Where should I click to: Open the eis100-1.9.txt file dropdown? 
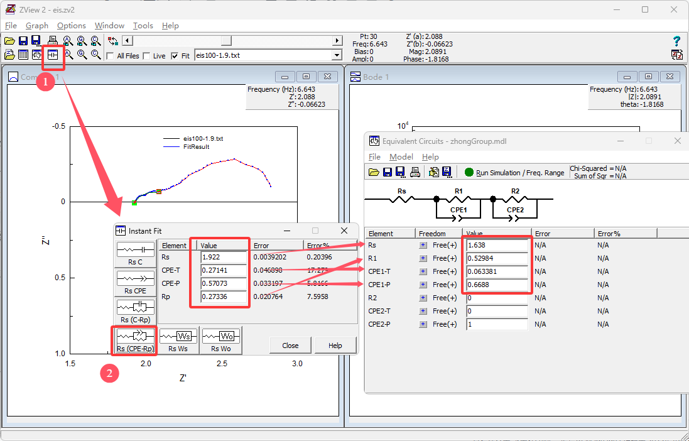click(x=336, y=55)
